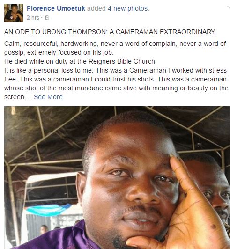Open Florence Umoetuk's profile picture thumbnail
The image size is (230, 249).
(x=14, y=13)
